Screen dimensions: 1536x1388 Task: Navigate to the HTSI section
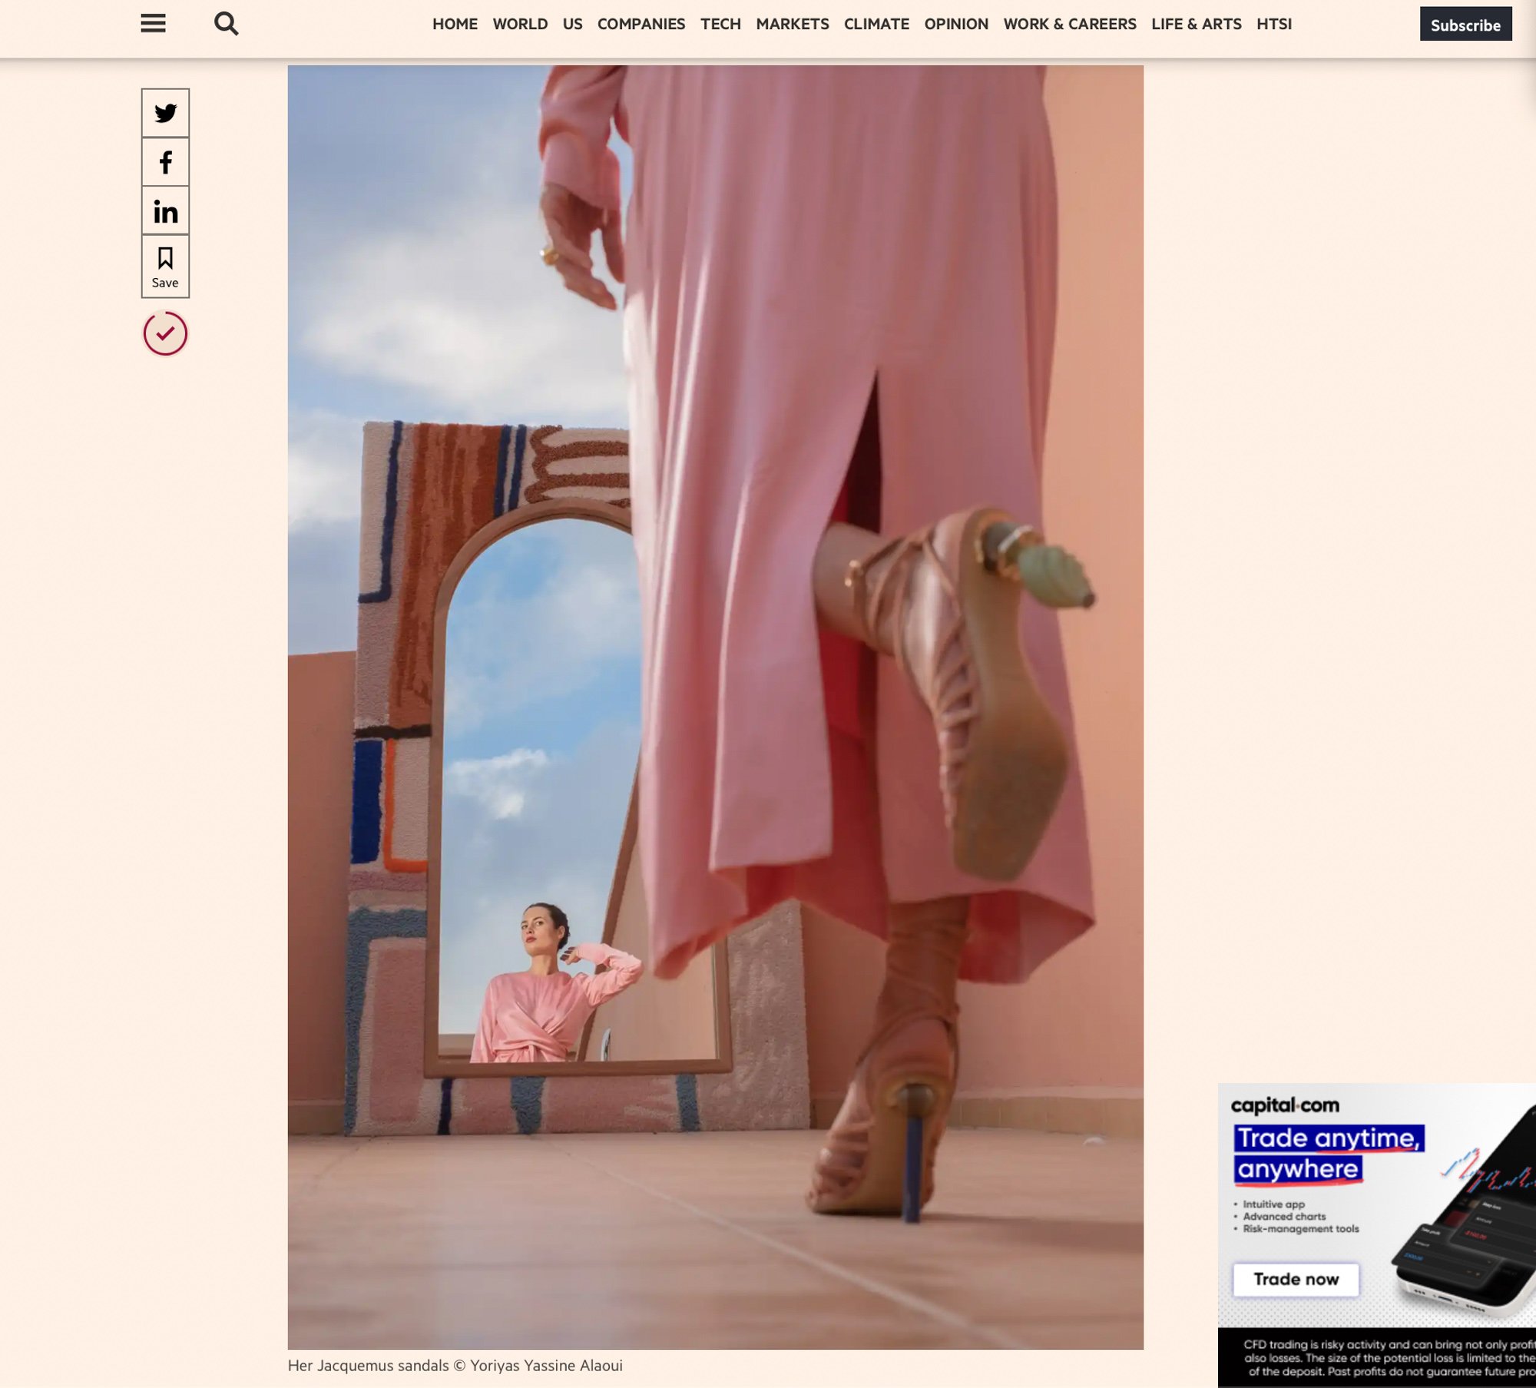click(x=1275, y=24)
